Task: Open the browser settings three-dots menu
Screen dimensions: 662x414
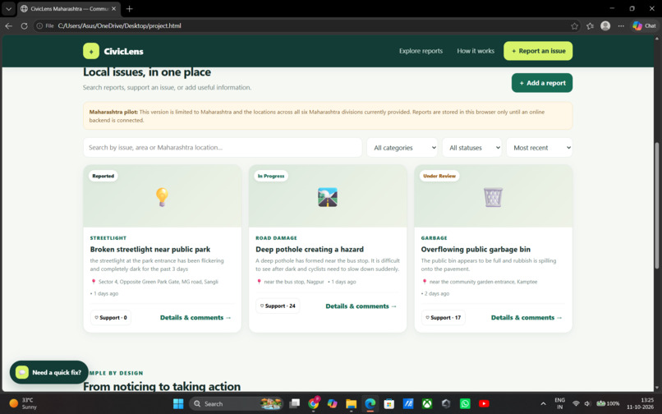Action: tap(621, 25)
